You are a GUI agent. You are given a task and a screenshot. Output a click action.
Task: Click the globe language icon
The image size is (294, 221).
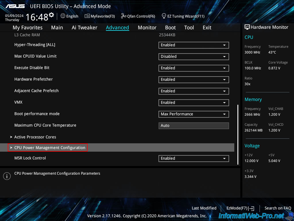click(x=63, y=16)
